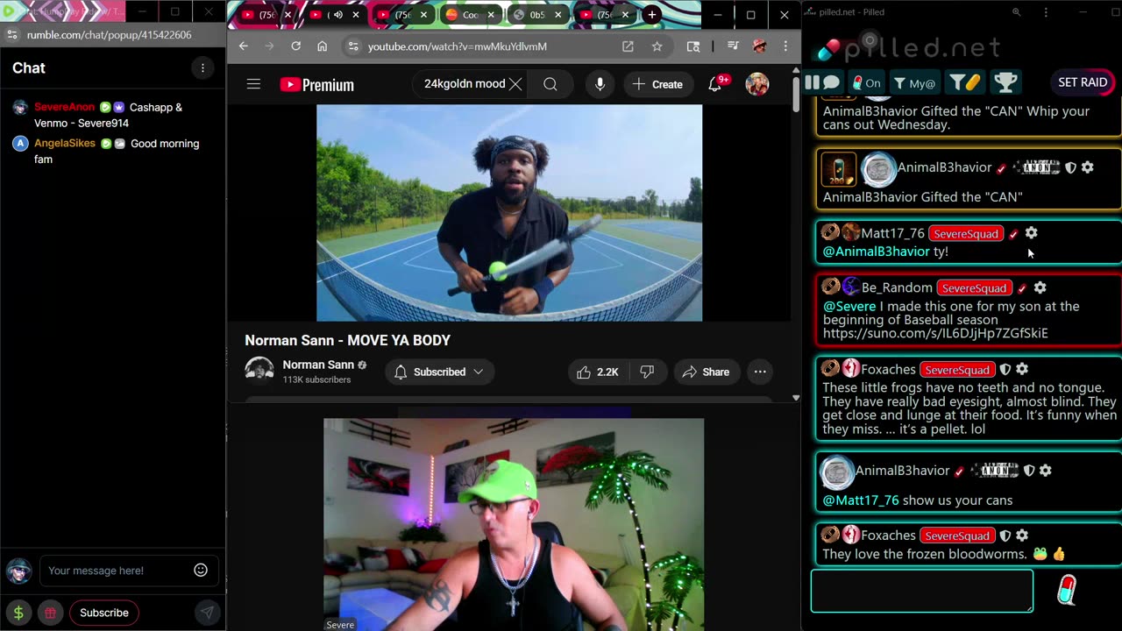This screenshot has width=1122, height=631.
Task: Click the Norman Sann video player
Action: pyautogui.click(x=509, y=213)
